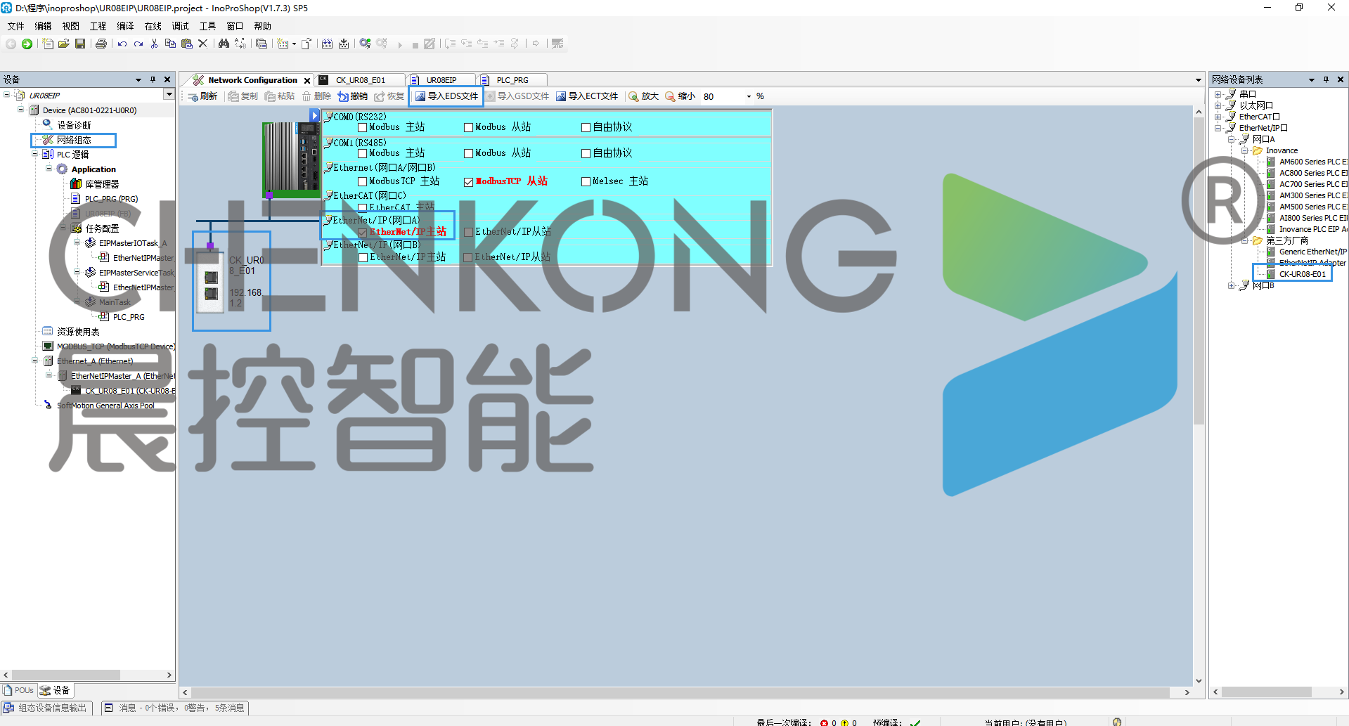Click the status icon at bottom right of status bar

[1117, 721]
